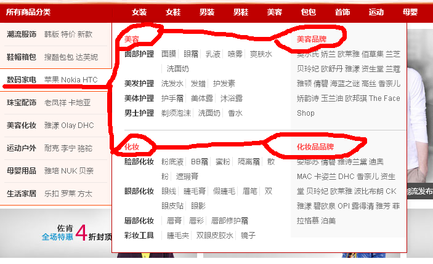
Task: Click the 隔离霜 link
Action: [249, 162]
